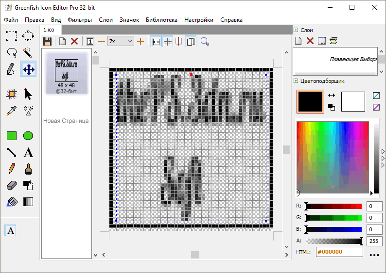386x273 pixels.
Task: Pick the Magic Wand tool
Action: click(28, 52)
